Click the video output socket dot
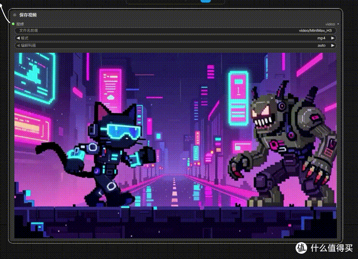The height and width of the screenshot is (259, 358). [338, 24]
